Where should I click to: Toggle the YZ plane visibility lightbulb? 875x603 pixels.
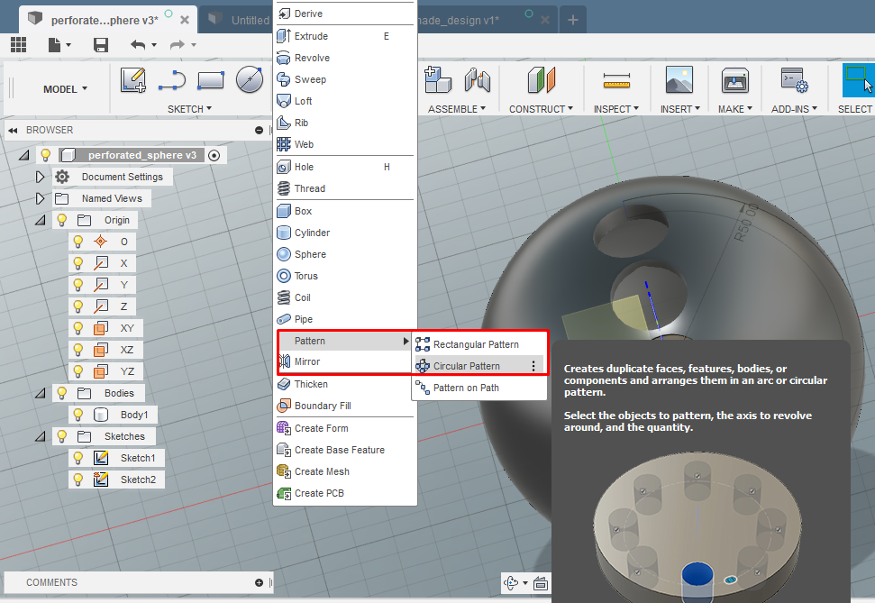tap(78, 371)
